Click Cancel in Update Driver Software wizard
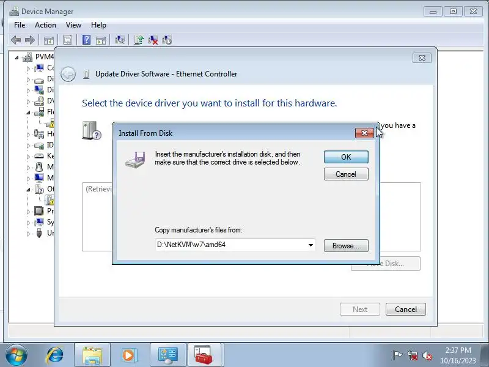This screenshot has width=489, height=367. pyautogui.click(x=405, y=310)
